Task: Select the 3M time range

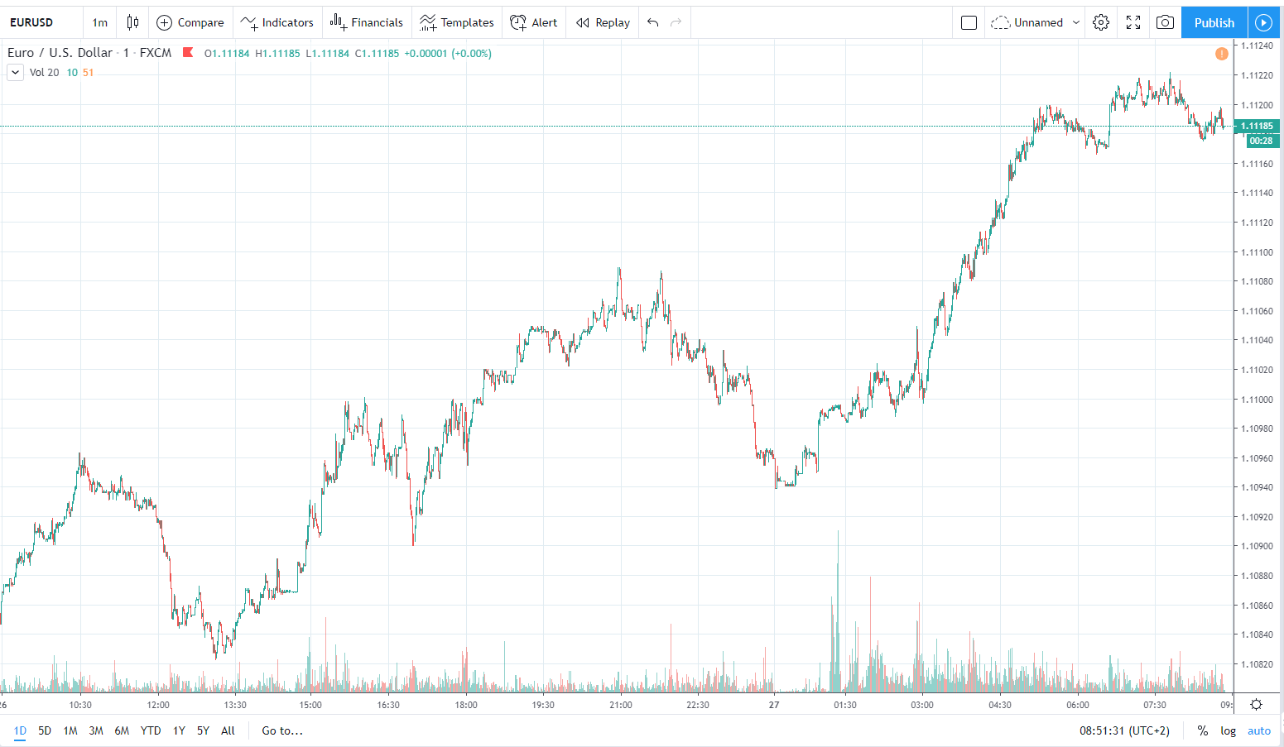Action: (x=96, y=730)
